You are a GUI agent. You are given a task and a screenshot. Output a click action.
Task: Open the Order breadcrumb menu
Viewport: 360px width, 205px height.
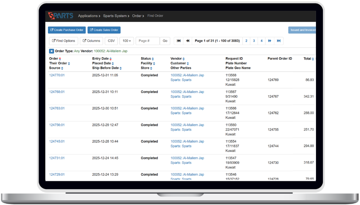point(138,16)
